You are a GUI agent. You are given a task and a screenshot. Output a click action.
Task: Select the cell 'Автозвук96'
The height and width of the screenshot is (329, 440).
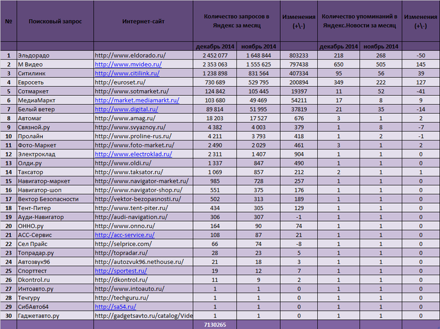pyautogui.click(x=55, y=262)
